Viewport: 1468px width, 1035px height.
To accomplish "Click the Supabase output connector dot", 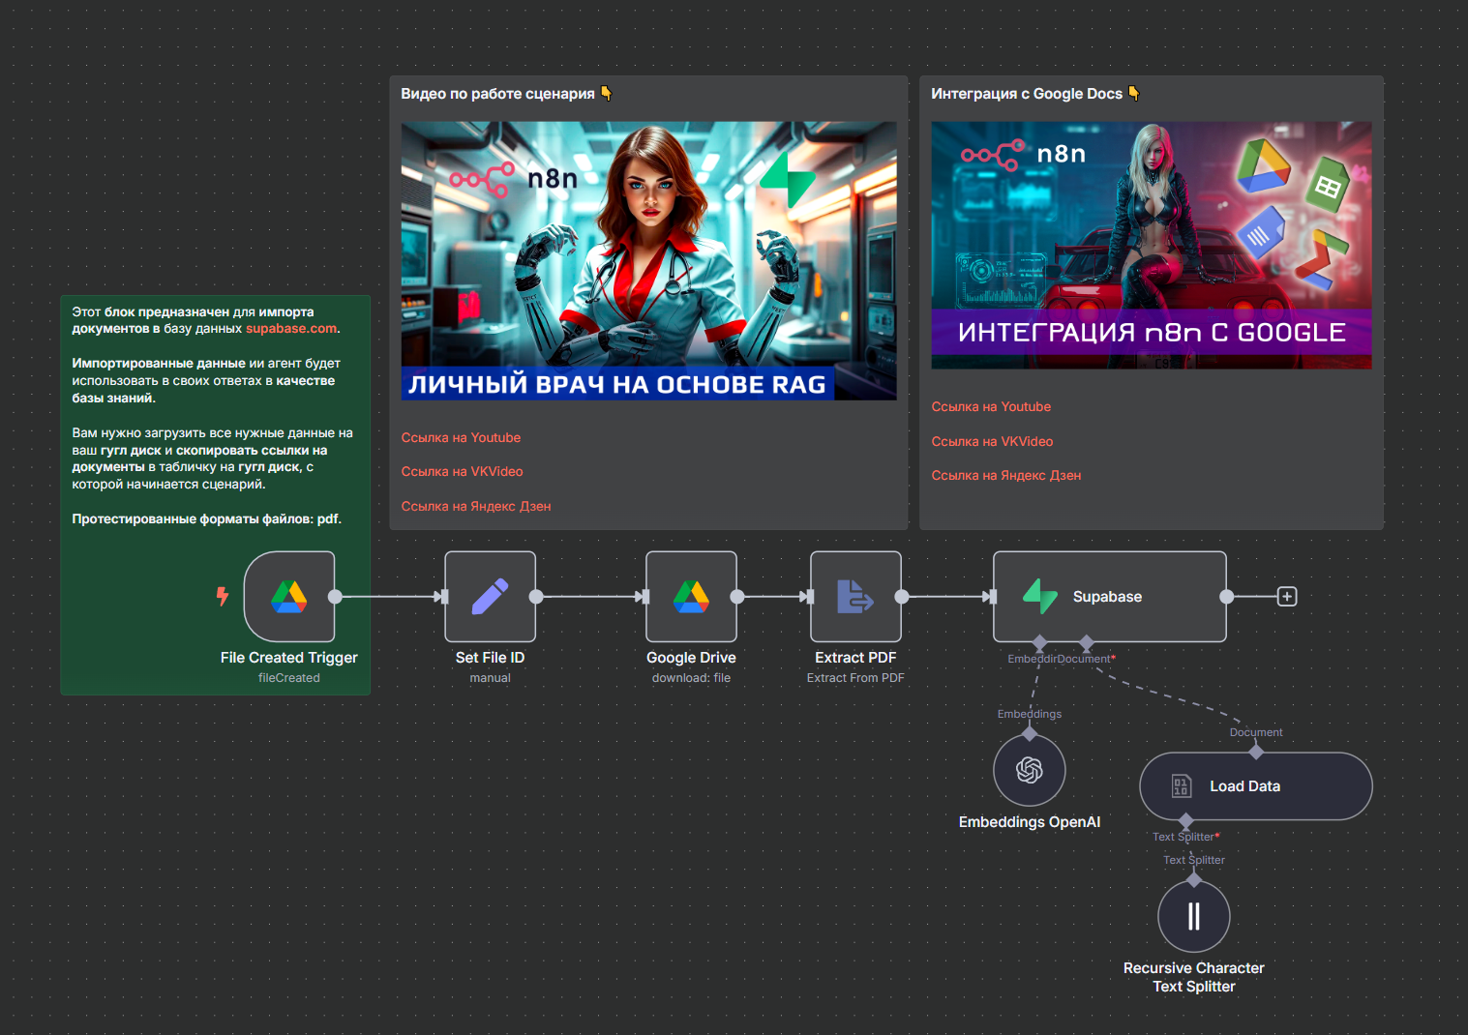I will pyautogui.click(x=1227, y=597).
